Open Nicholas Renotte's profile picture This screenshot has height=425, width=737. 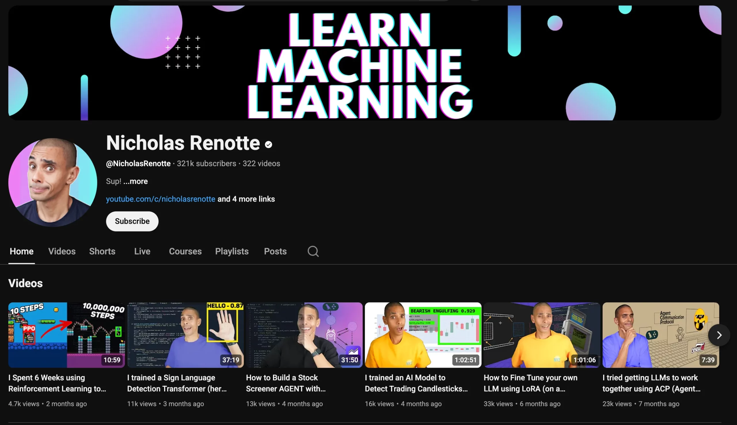pyautogui.click(x=53, y=182)
